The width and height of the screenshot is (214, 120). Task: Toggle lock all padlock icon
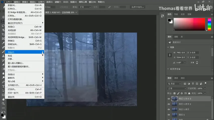coord(189,93)
